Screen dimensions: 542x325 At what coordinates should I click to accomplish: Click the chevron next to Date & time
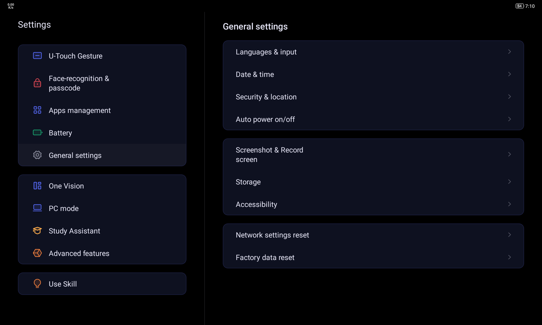pos(509,74)
